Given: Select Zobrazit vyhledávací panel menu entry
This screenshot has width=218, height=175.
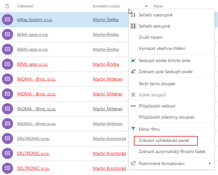Looking at the screenshot, I should pos(164,141).
